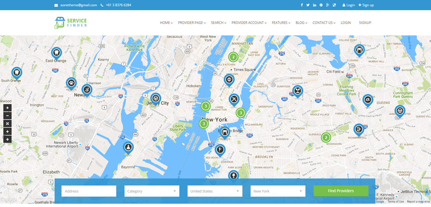
Task: Select the car marker in Queens
Action: [368, 101]
